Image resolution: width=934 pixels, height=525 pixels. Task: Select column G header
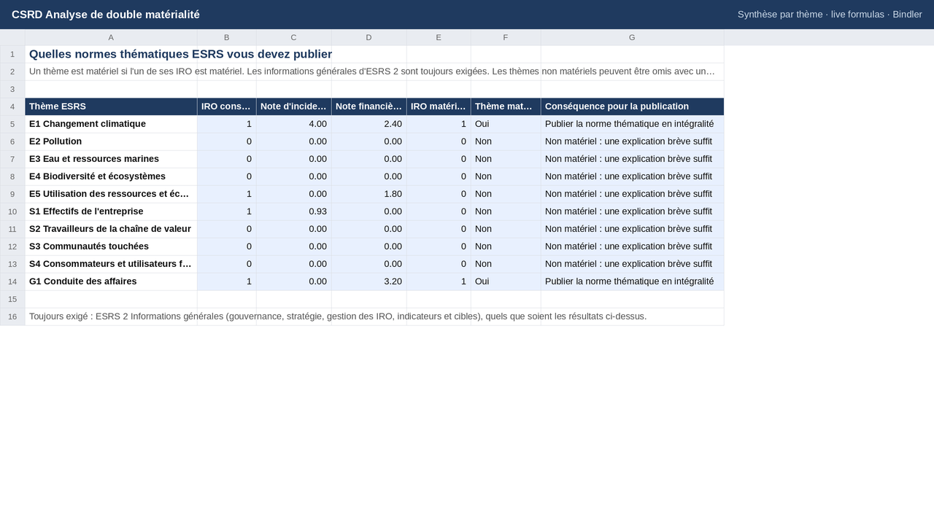point(632,37)
